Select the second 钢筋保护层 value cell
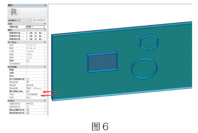 [x=35, y=36]
